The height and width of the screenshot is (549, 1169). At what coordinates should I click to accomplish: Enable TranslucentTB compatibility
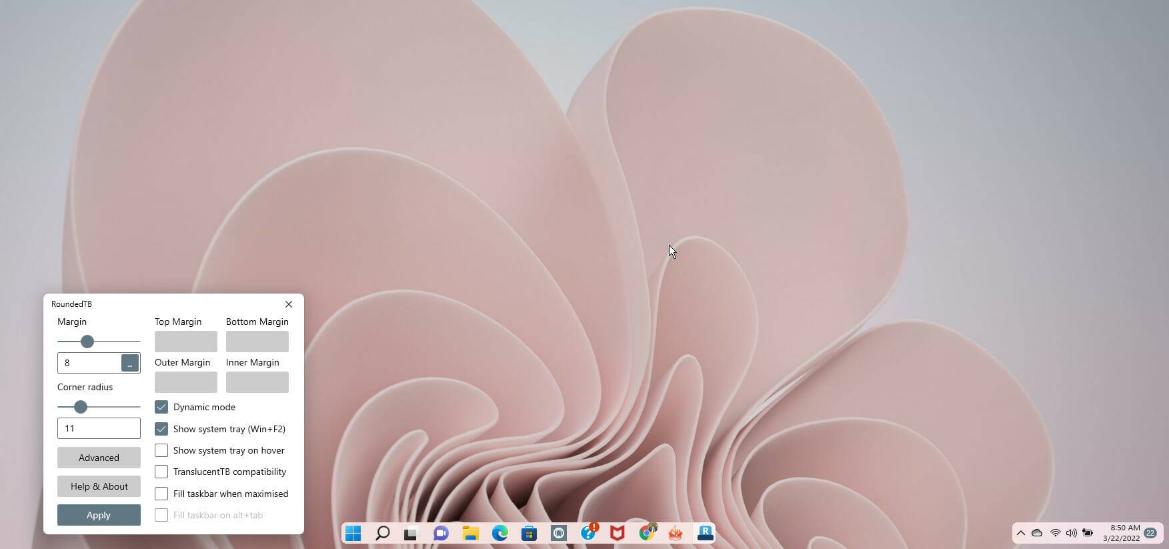click(161, 472)
